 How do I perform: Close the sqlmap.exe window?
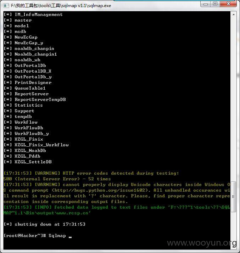[x=228, y=4]
